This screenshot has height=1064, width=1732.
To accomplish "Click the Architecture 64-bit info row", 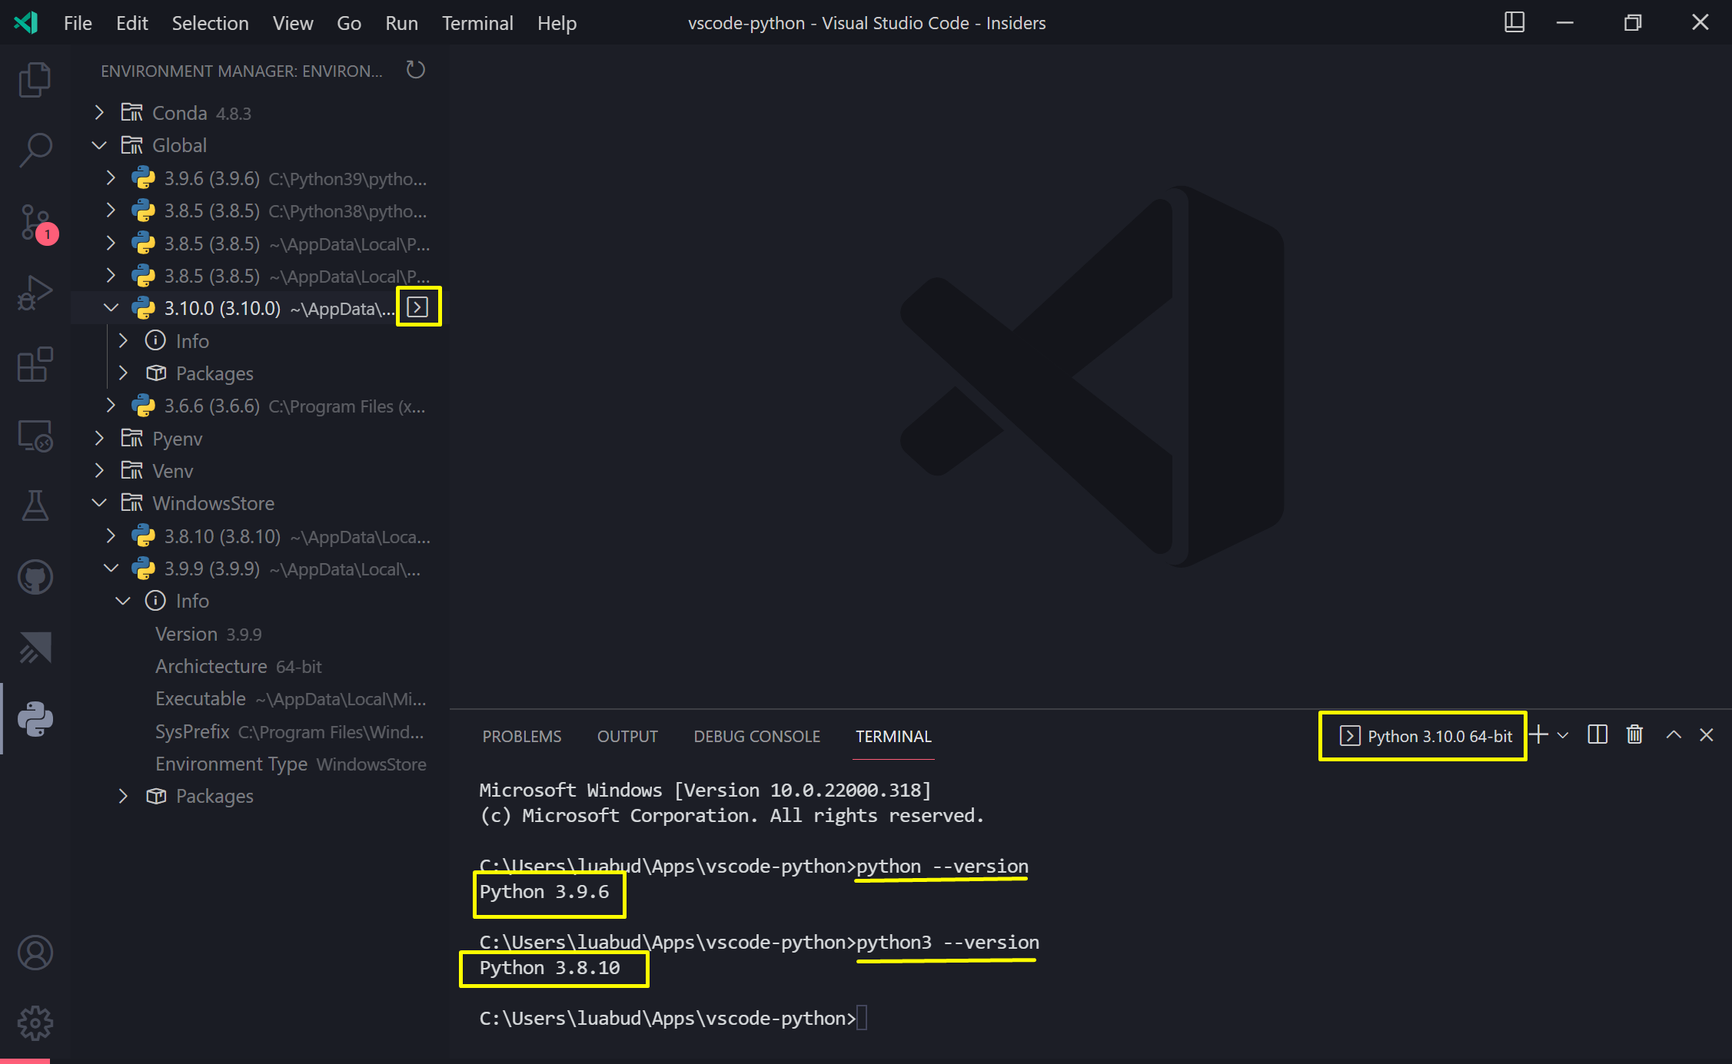I will (x=260, y=666).
